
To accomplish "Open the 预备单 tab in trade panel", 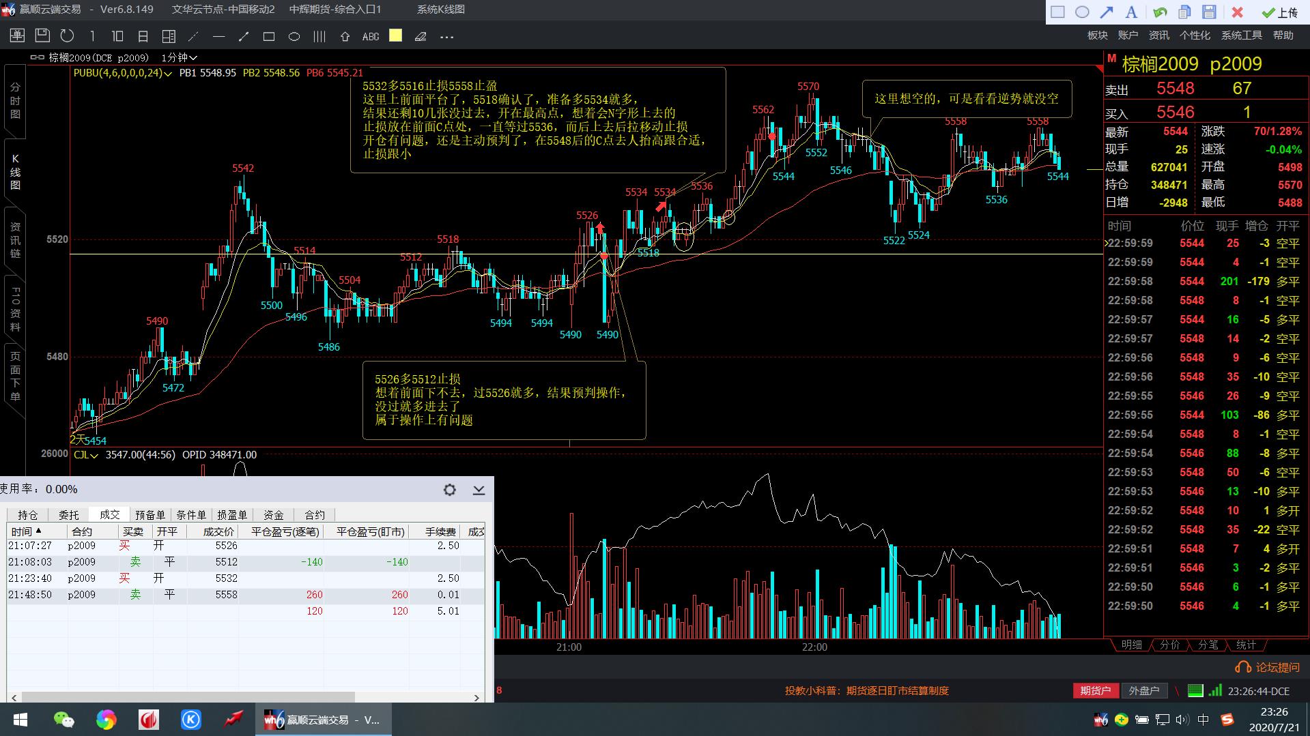I will click(150, 515).
